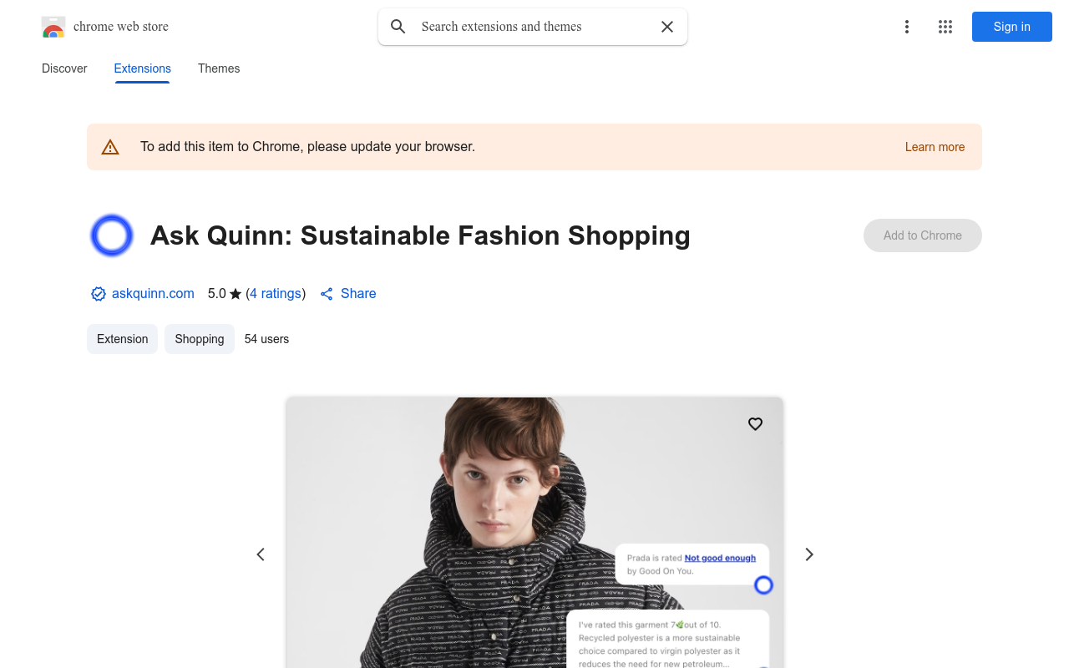Click the Ask Quinn blue ring logo
This screenshot has width=1069, height=668.
112,235
